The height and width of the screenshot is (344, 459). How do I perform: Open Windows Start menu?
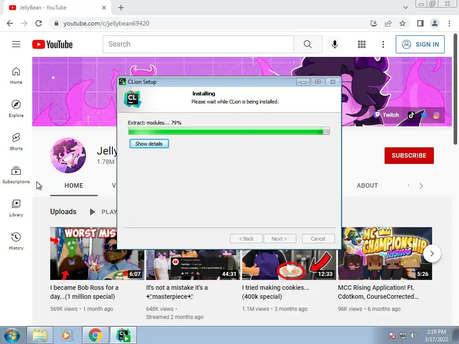pyautogui.click(x=12, y=335)
